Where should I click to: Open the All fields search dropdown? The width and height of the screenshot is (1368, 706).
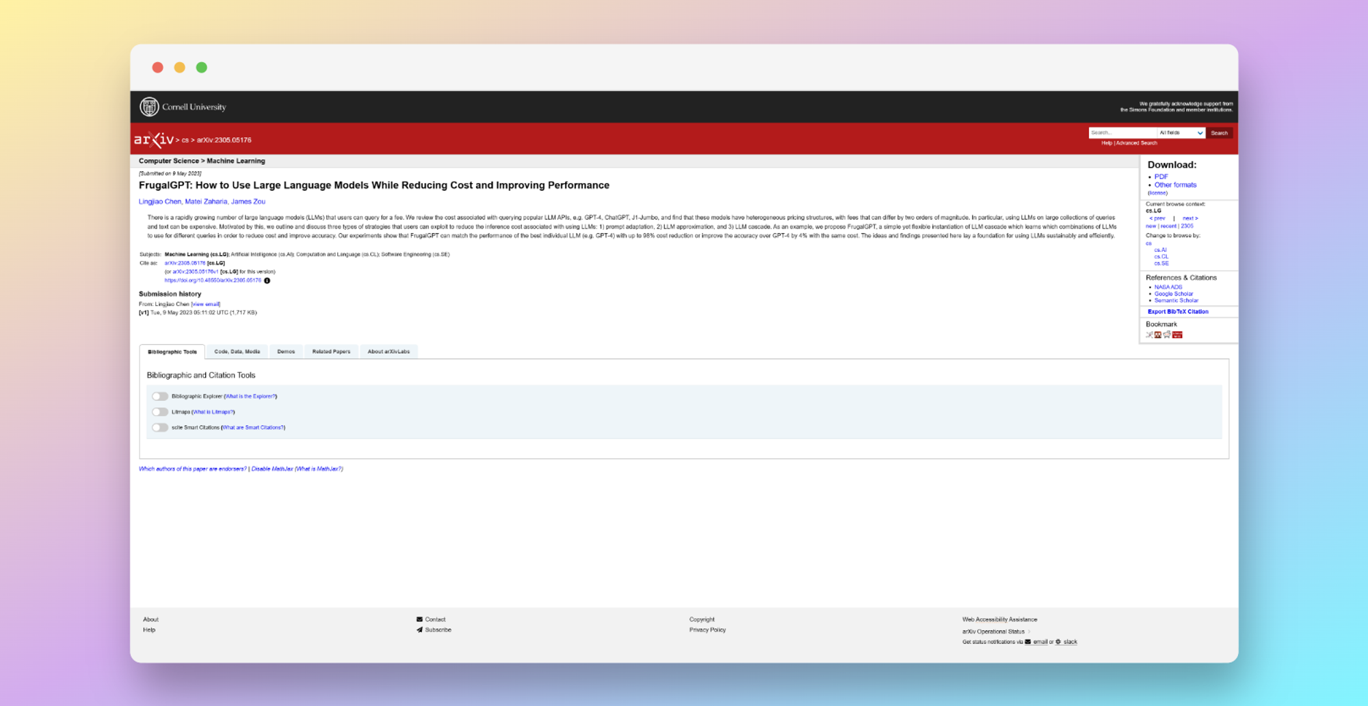[1181, 133]
